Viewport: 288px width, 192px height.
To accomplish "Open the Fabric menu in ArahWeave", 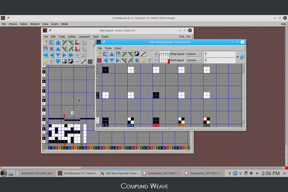I will point(23,24).
